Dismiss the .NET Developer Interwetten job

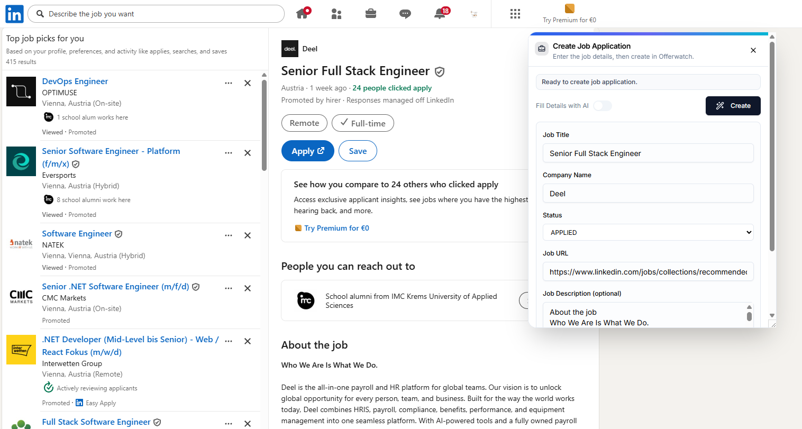[248, 341]
